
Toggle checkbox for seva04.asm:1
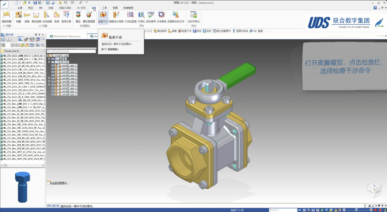click(x=53, y=78)
